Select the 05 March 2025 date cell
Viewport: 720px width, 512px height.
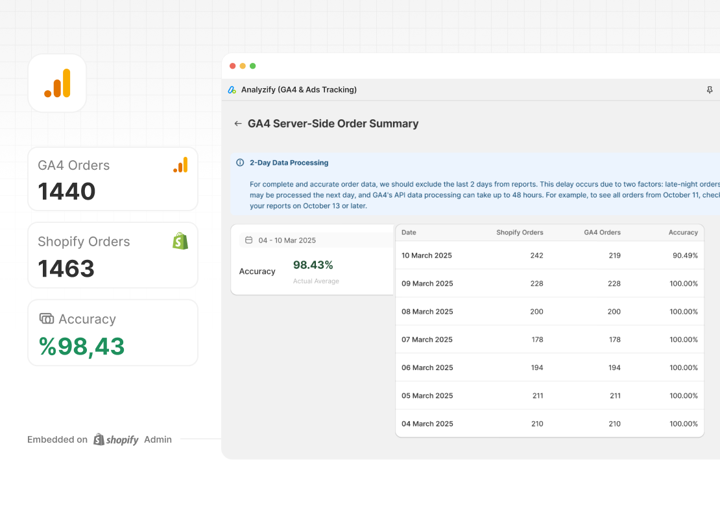pos(427,395)
